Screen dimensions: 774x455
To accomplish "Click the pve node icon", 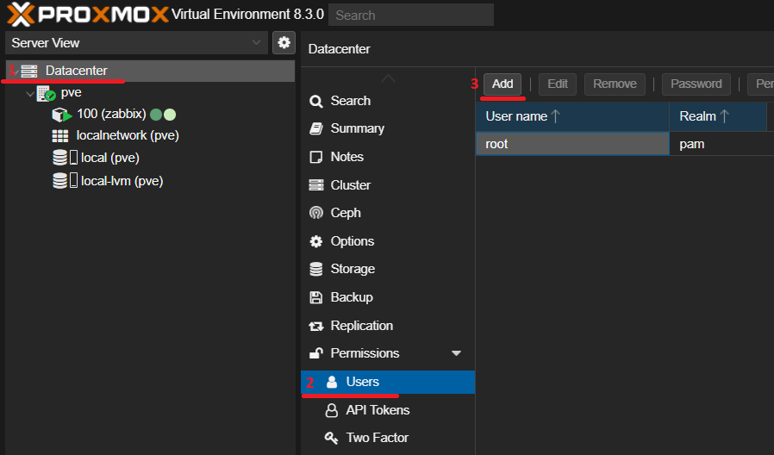I will tap(46, 93).
